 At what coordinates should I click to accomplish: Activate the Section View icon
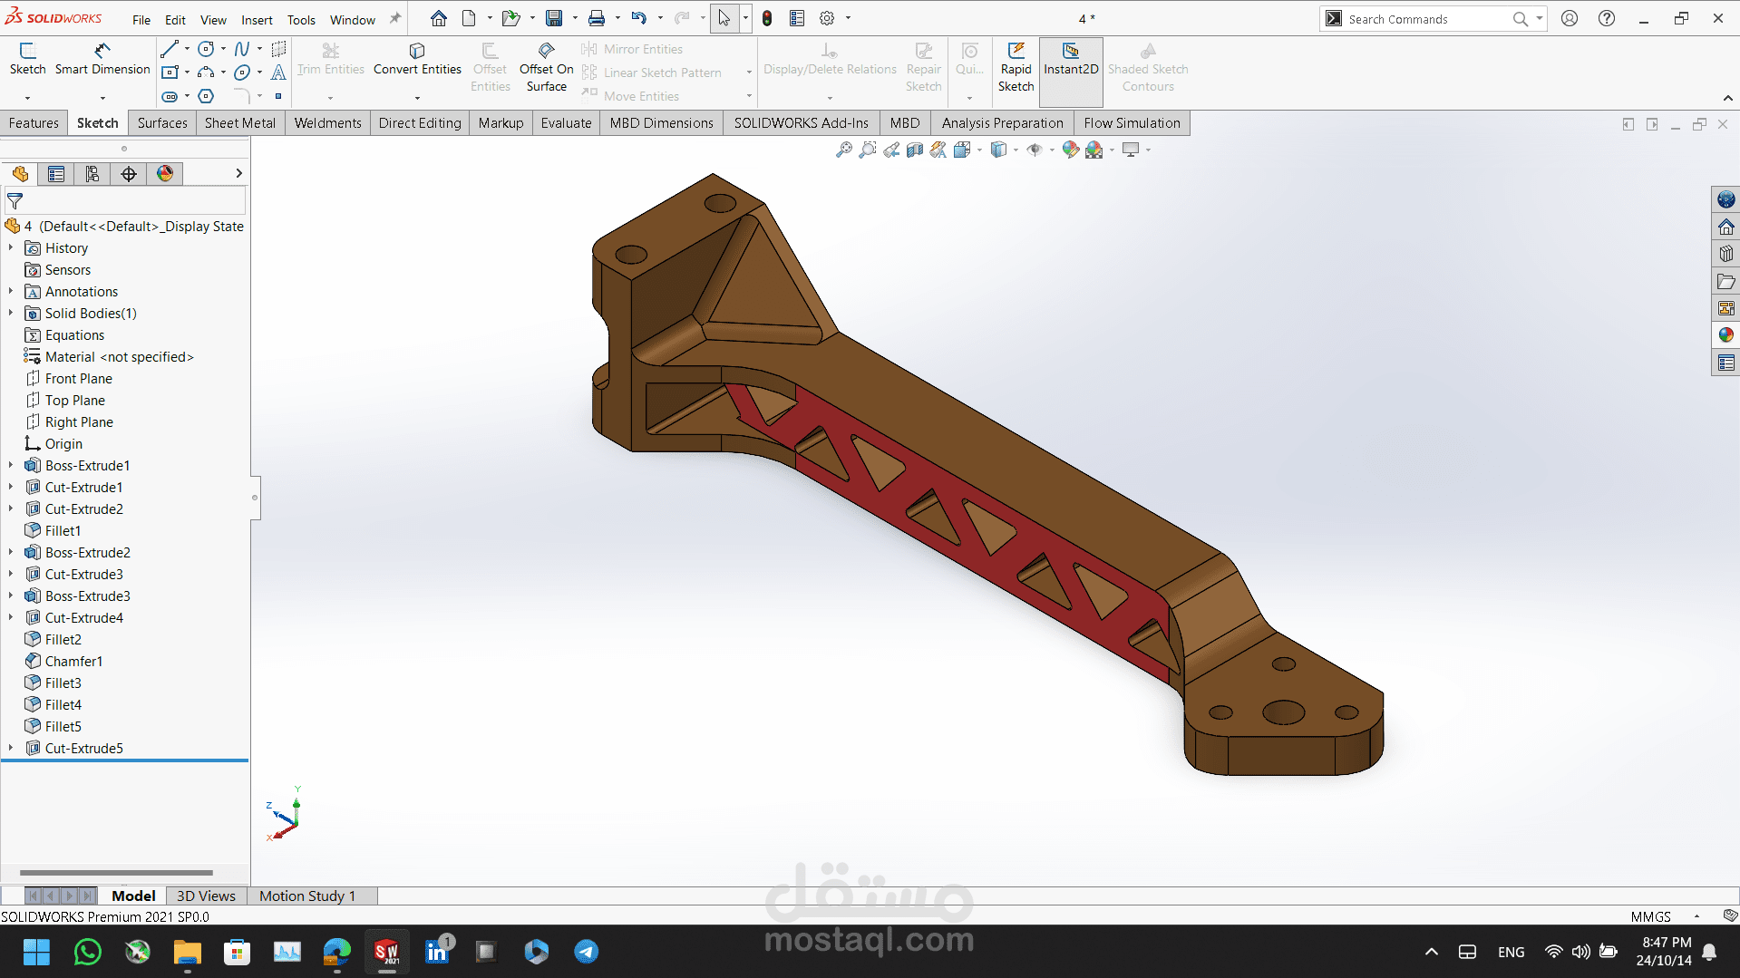coord(915,150)
